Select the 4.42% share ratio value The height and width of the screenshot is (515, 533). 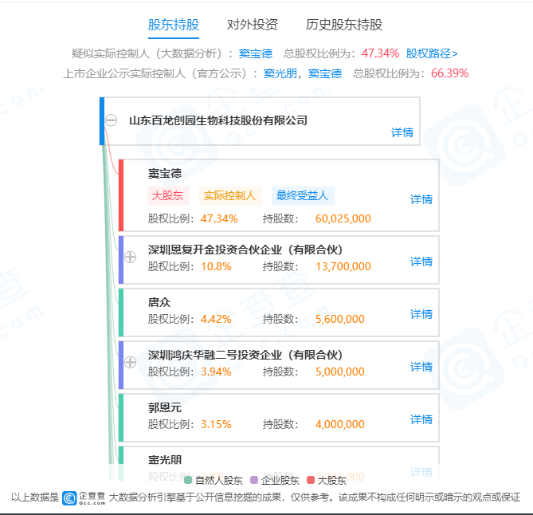point(216,319)
